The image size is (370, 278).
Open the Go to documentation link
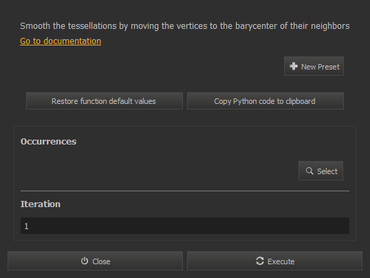(x=61, y=41)
